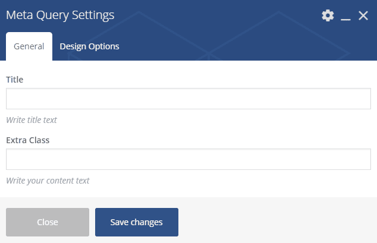Image resolution: width=377 pixels, height=243 pixels.
Task: Open the settings gear icon menu
Action: coord(328,15)
